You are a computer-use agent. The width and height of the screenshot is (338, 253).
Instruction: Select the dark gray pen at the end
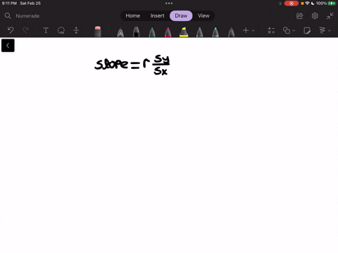pyautogui.click(x=231, y=32)
